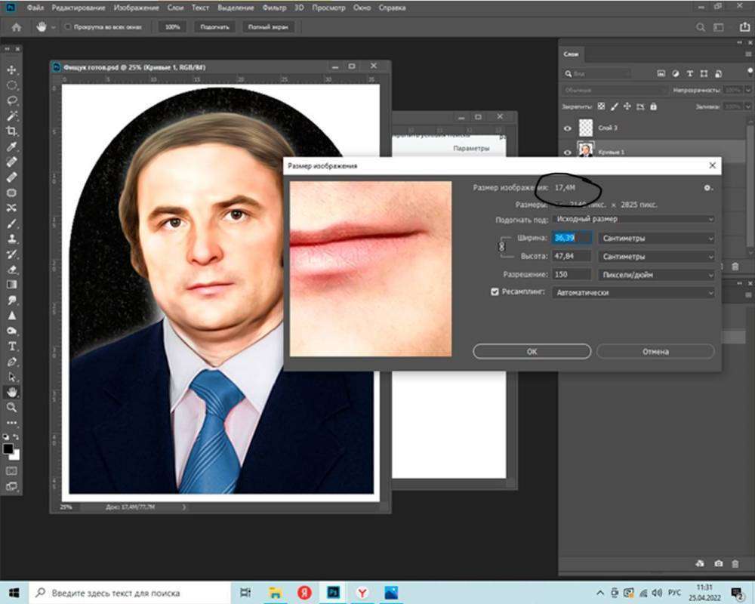Click the constrain proportions chain link icon
Image resolution: width=755 pixels, height=604 pixels.
tap(501, 247)
